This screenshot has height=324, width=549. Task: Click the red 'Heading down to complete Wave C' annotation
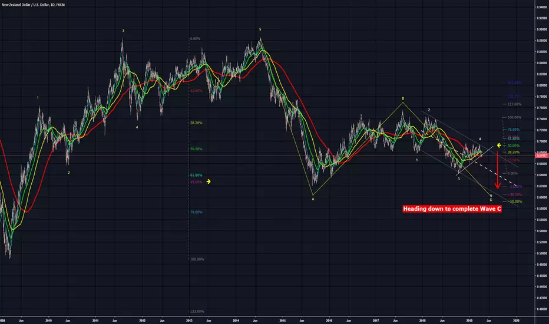[x=452, y=209]
